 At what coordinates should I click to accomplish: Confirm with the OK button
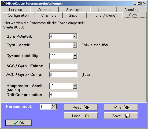coord(18,123)
